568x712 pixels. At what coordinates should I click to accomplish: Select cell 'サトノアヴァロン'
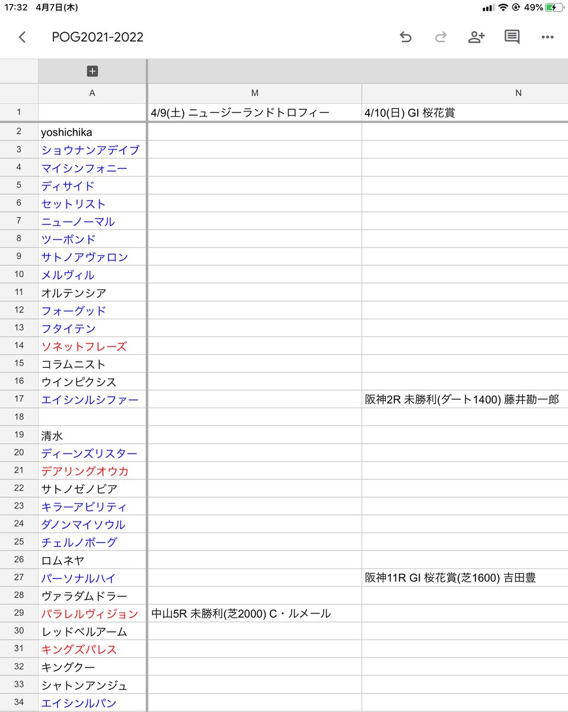coord(92,257)
